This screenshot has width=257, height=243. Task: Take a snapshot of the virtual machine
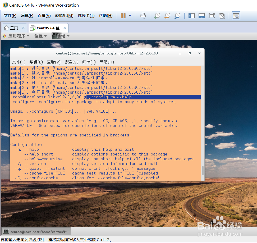pos(157,16)
